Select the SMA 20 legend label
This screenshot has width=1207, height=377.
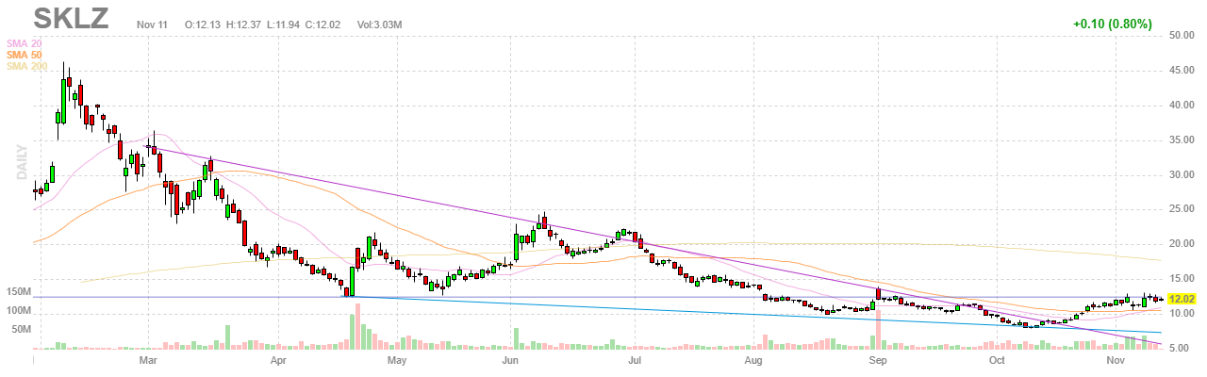tap(25, 43)
